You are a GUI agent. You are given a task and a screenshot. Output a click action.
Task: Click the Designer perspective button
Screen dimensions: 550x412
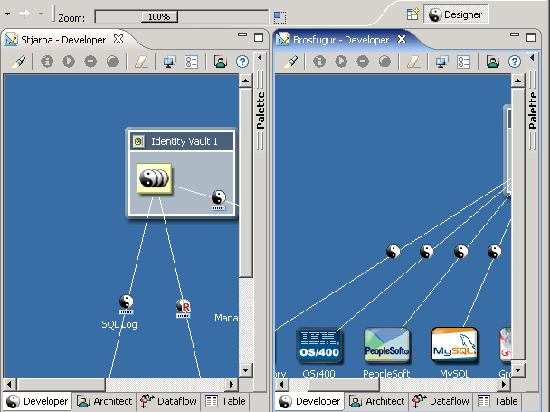(456, 14)
